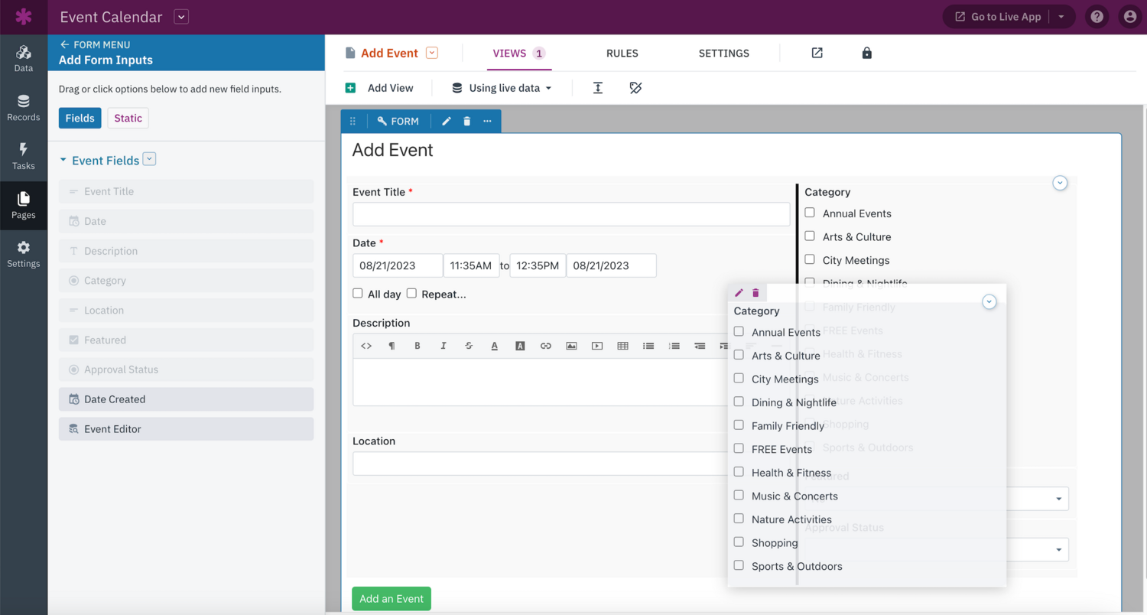This screenshot has width=1147, height=615.
Task: Open the help question mark icon
Action: point(1097,17)
